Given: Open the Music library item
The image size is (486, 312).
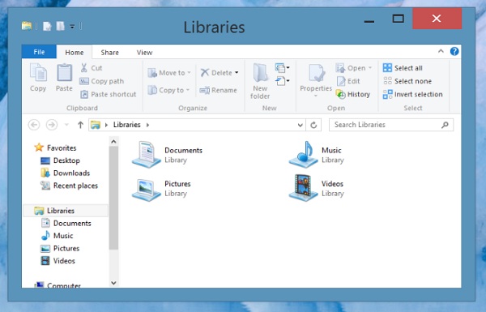Looking at the screenshot, I should pyautogui.click(x=317, y=155).
